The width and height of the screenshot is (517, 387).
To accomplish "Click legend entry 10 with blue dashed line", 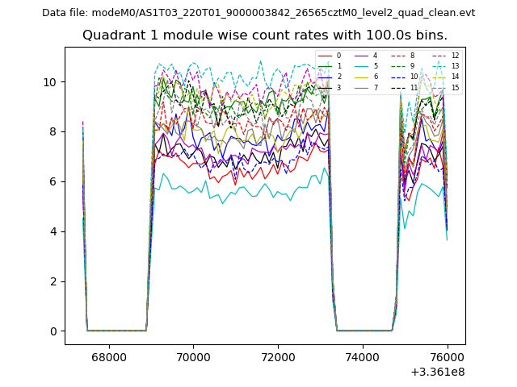I will tap(414, 77).
